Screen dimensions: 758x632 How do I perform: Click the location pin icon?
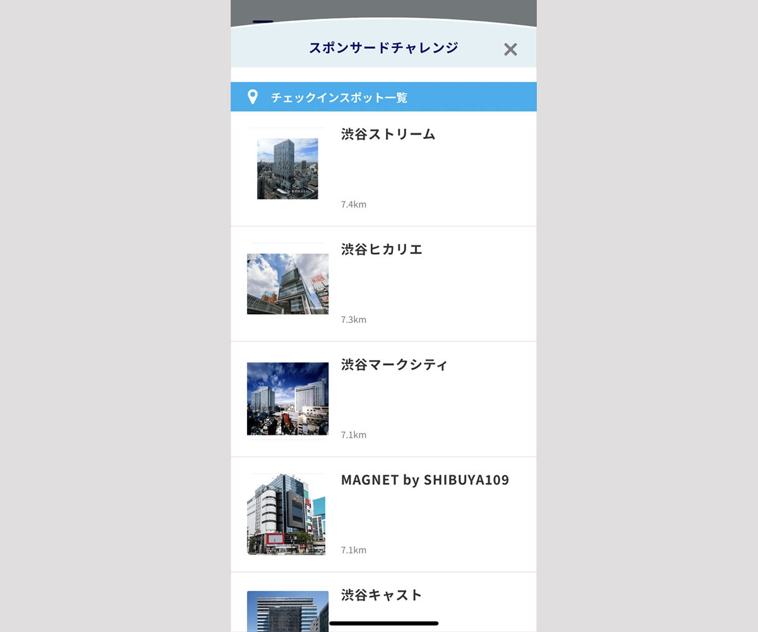click(x=253, y=97)
